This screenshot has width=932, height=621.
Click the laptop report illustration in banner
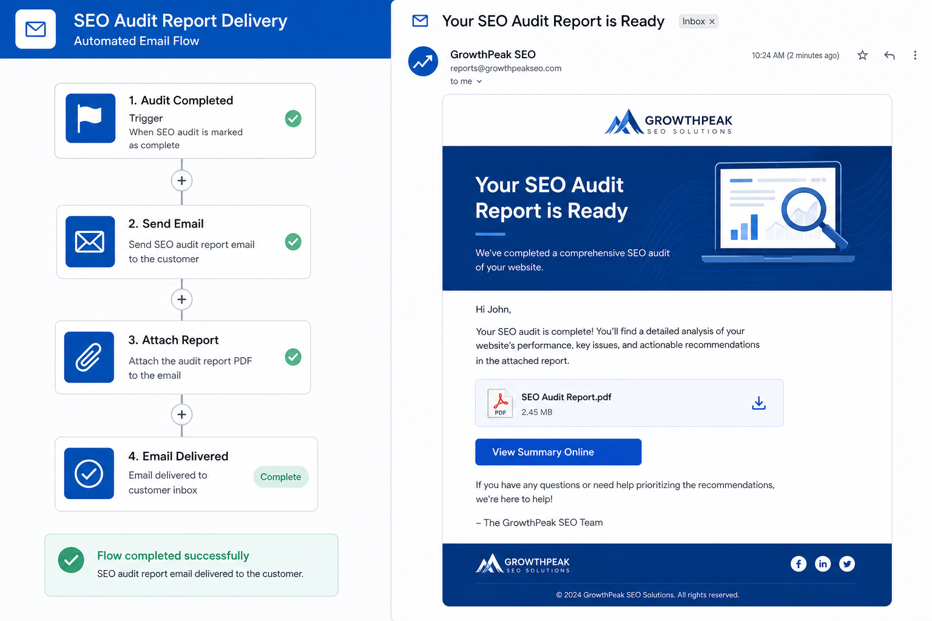coord(778,212)
